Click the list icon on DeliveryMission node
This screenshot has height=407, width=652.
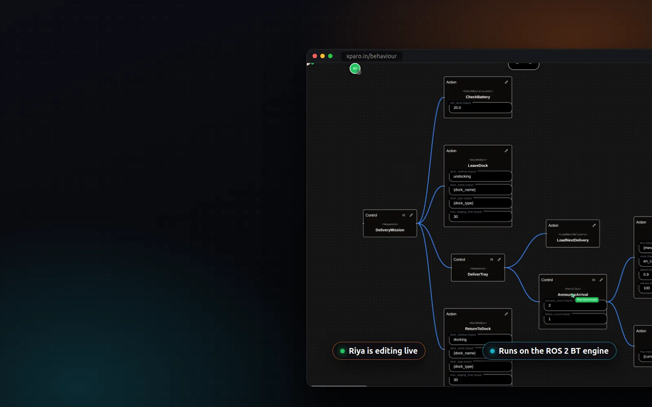(x=404, y=215)
